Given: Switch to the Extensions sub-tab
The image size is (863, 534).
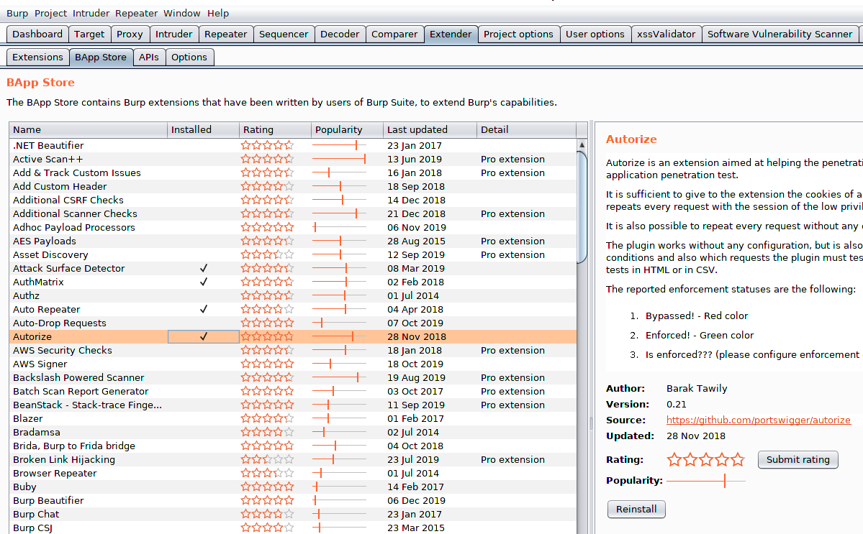Looking at the screenshot, I should point(37,57).
